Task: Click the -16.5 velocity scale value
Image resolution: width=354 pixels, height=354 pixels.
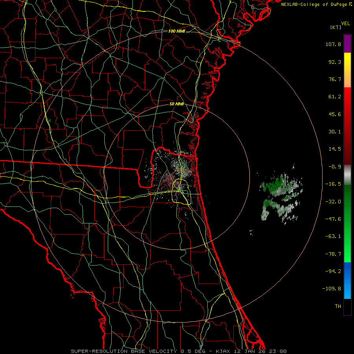Action: click(333, 184)
